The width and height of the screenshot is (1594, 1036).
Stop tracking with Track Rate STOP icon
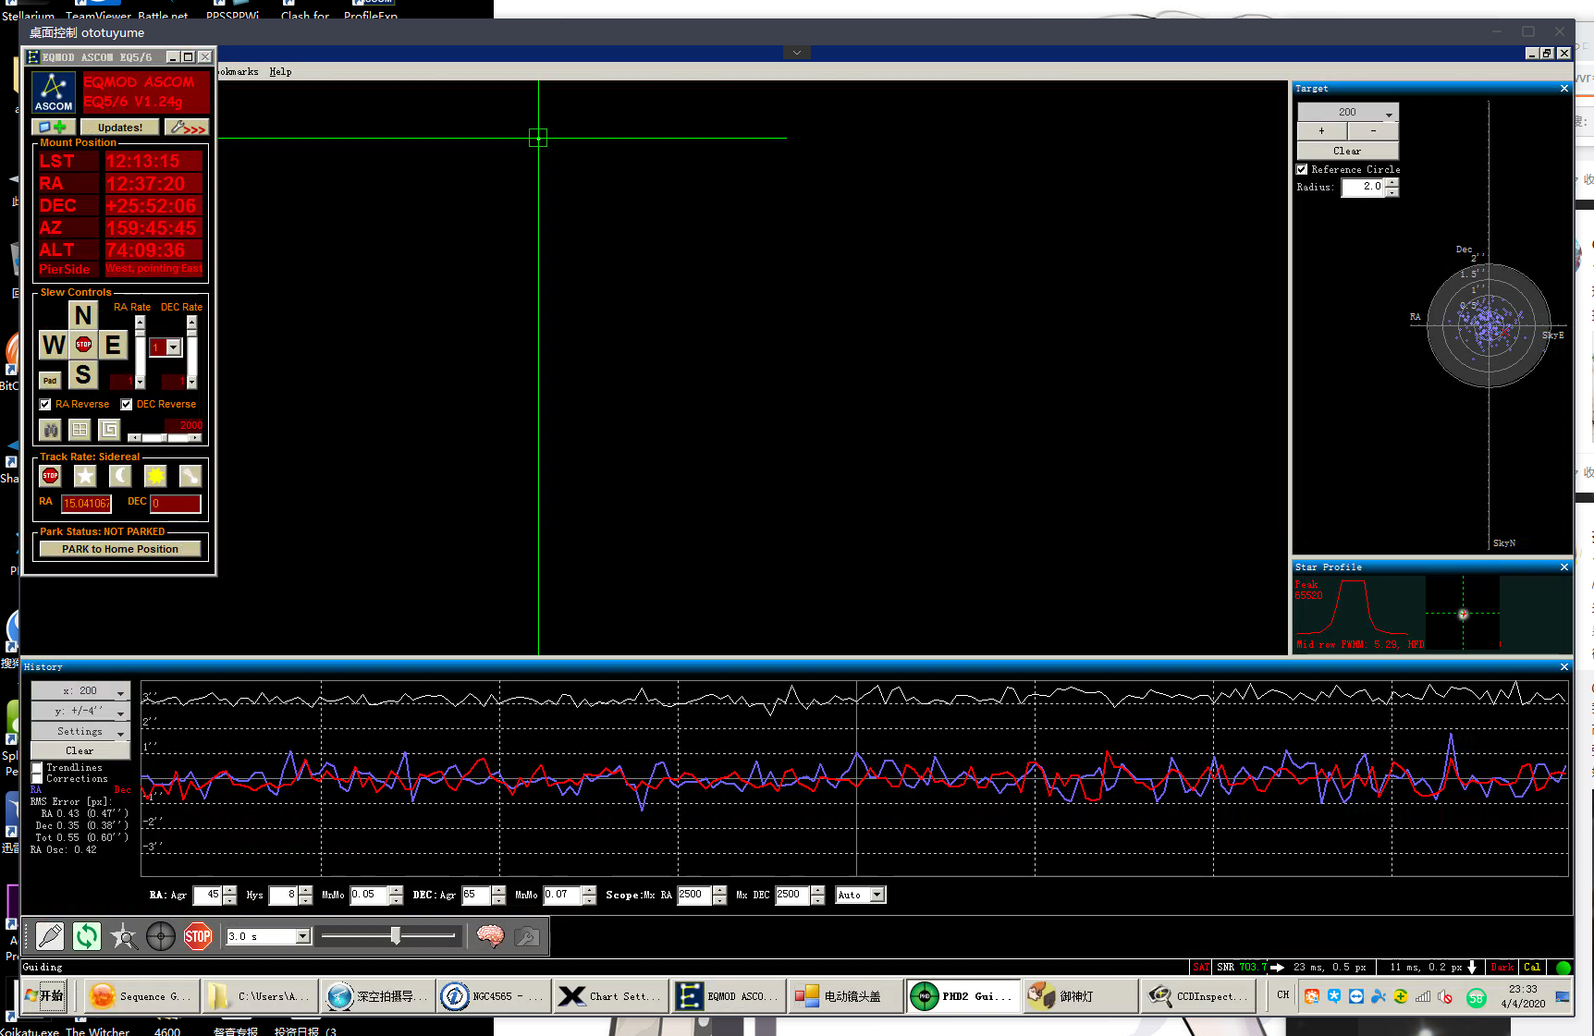click(x=51, y=476)
